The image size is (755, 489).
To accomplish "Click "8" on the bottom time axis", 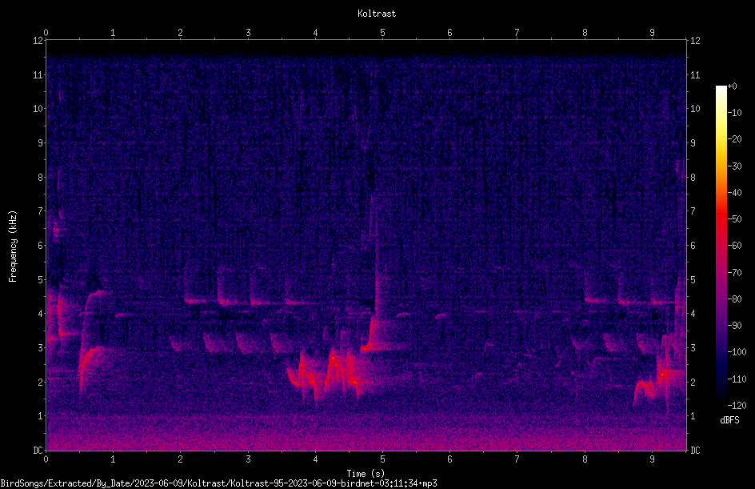I will pyautogui.click(x=585, y=459).
